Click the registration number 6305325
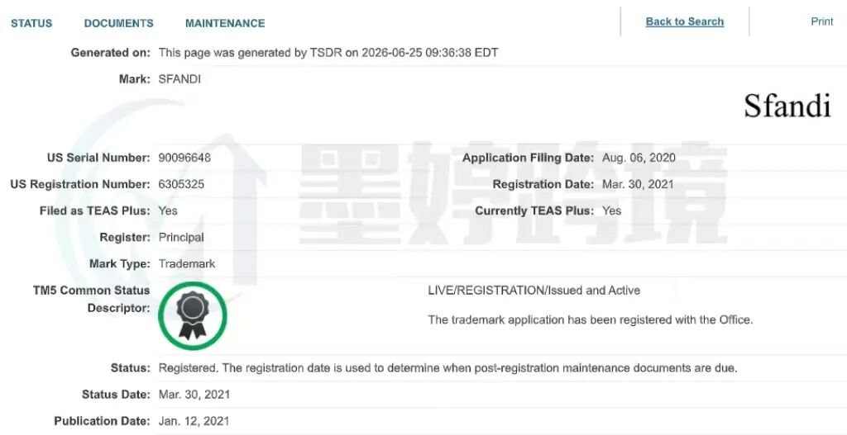847x435 pixels. coord(181,184)
